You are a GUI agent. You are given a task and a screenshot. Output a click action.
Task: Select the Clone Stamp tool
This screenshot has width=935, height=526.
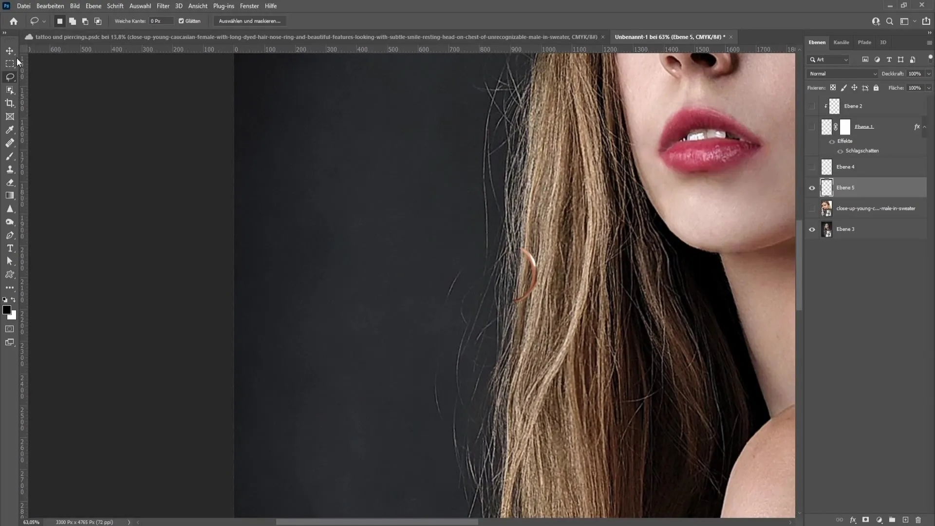[x=10, y=169]
